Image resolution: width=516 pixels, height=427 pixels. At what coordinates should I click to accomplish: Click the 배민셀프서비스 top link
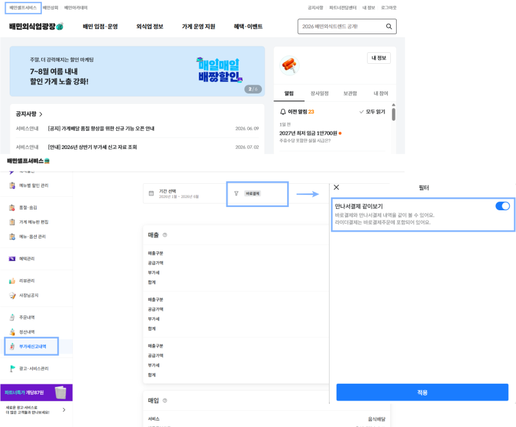click(x=23, y=8)
